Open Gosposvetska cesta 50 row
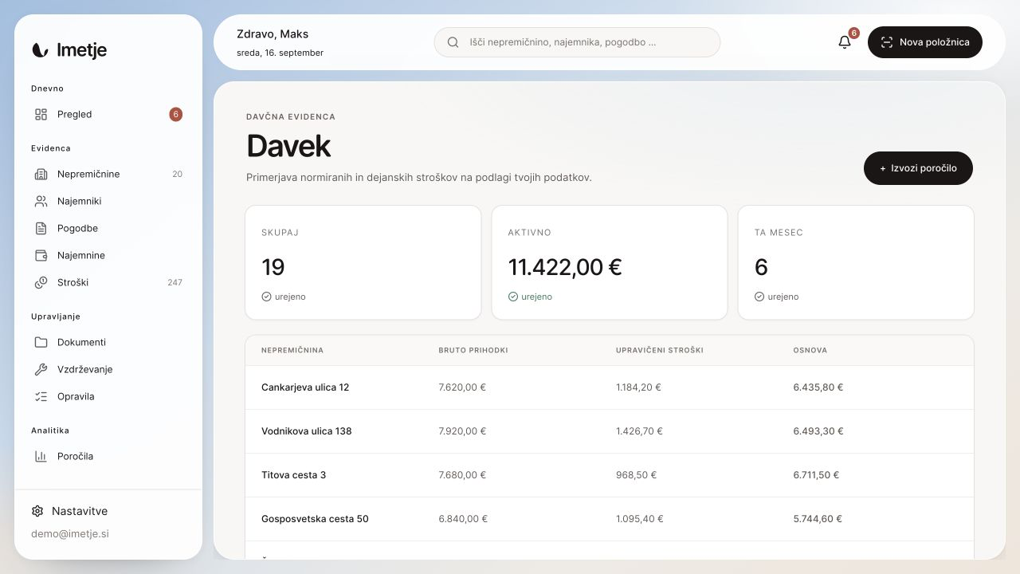1020x574 pixels. [x=610, y=519]
